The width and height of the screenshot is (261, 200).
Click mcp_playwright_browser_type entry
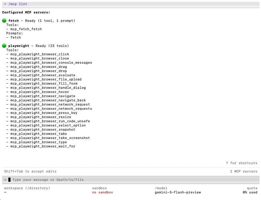39,142
